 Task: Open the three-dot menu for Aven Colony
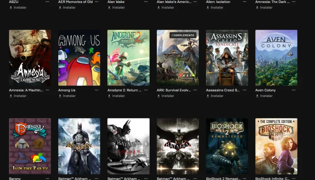pos(294,90)
